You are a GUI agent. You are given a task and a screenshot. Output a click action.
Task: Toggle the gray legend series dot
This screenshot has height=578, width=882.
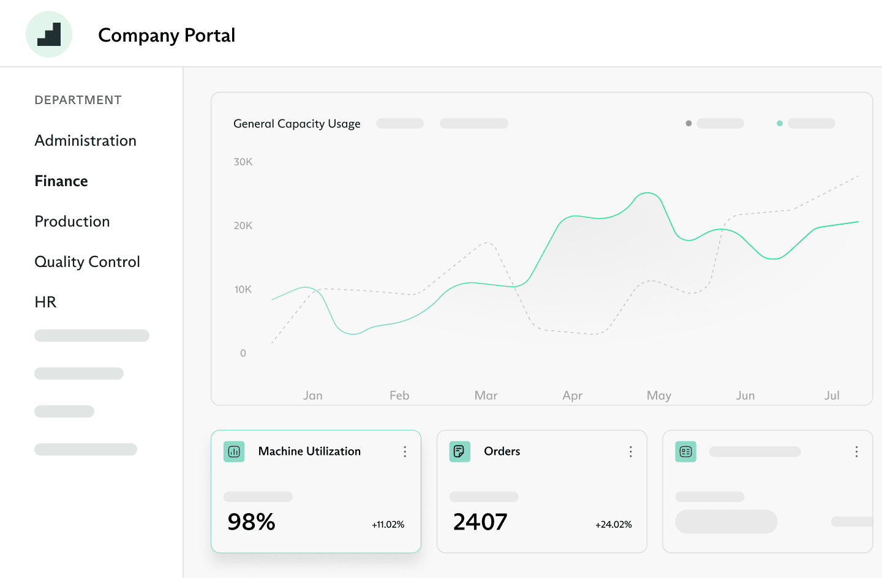coord(688,124)
